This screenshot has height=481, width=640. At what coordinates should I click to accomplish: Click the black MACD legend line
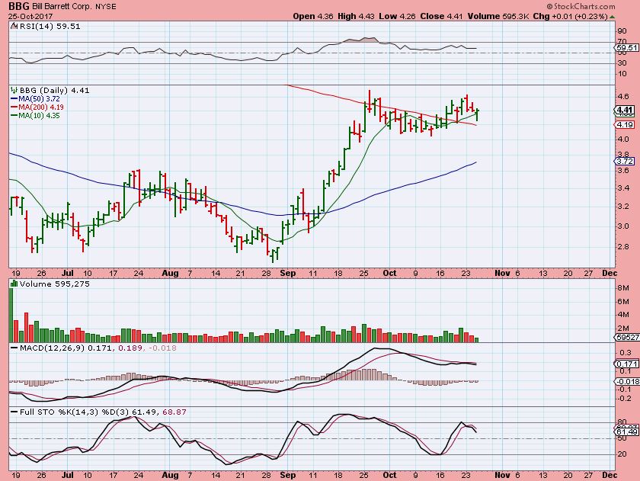point(14,348)
